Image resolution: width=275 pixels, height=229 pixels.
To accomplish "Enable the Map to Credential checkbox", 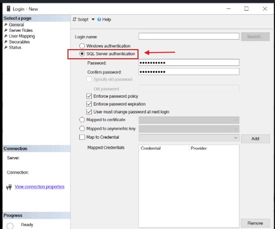I will [x=82, y=137].
